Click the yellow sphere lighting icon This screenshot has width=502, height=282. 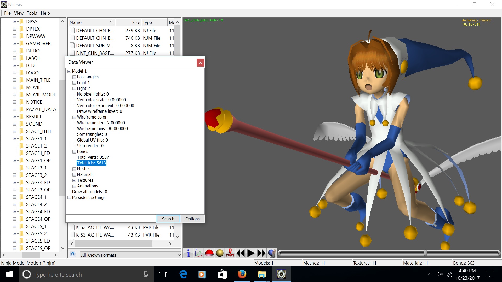pyautogui.click(x=220, y=253)
